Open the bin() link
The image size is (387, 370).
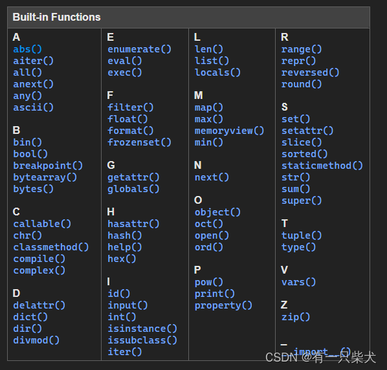point(27,142)
